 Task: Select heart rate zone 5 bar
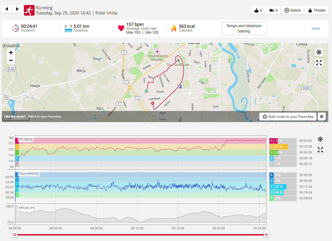tap(283, 141)
